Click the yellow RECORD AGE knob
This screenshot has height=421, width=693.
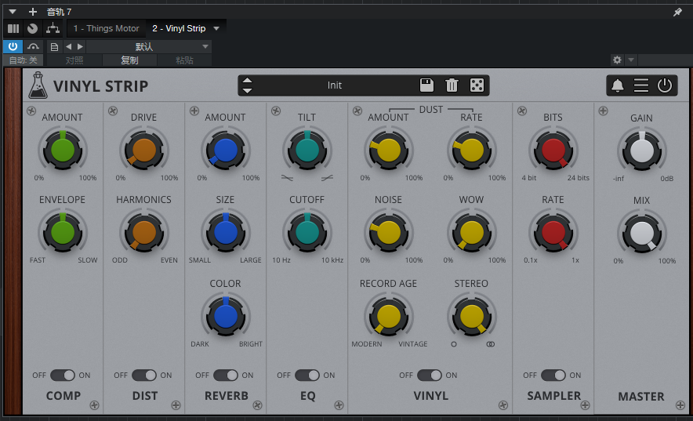tap(389, 316)
